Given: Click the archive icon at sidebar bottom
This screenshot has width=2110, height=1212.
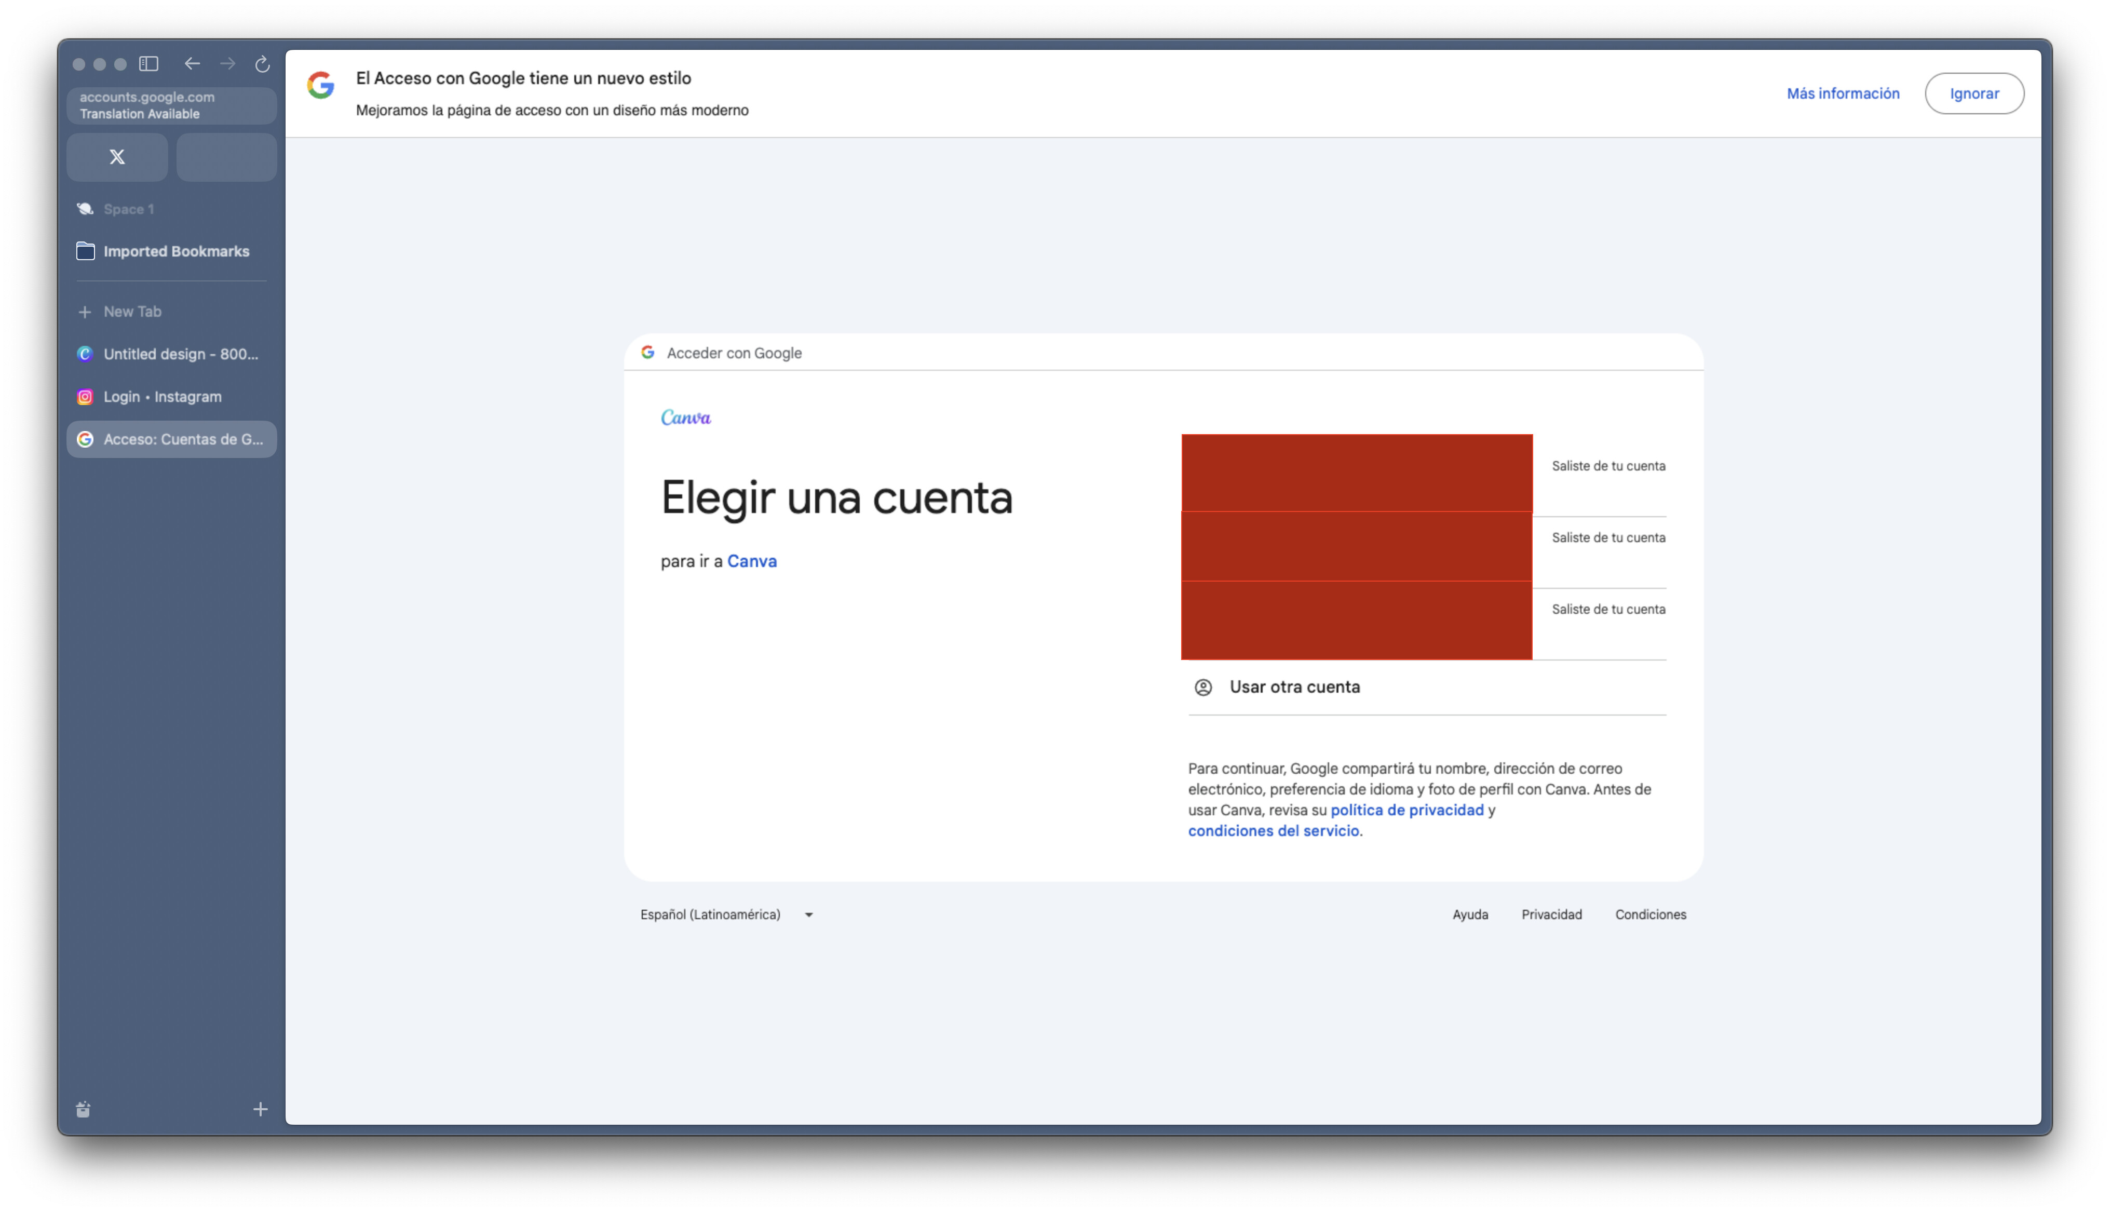Looking at the screenshot, I should [x=83, y=1110].
